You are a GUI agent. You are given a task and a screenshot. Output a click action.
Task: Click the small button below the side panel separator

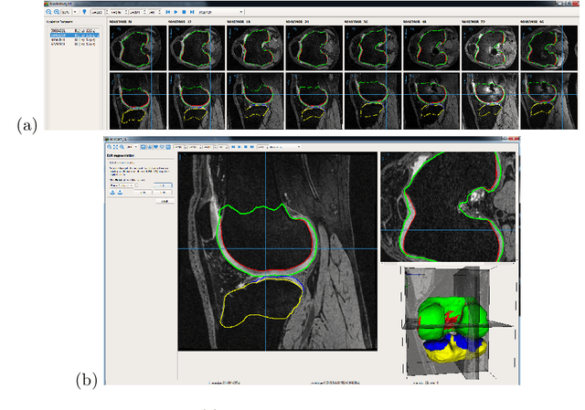tap(165, 201)
